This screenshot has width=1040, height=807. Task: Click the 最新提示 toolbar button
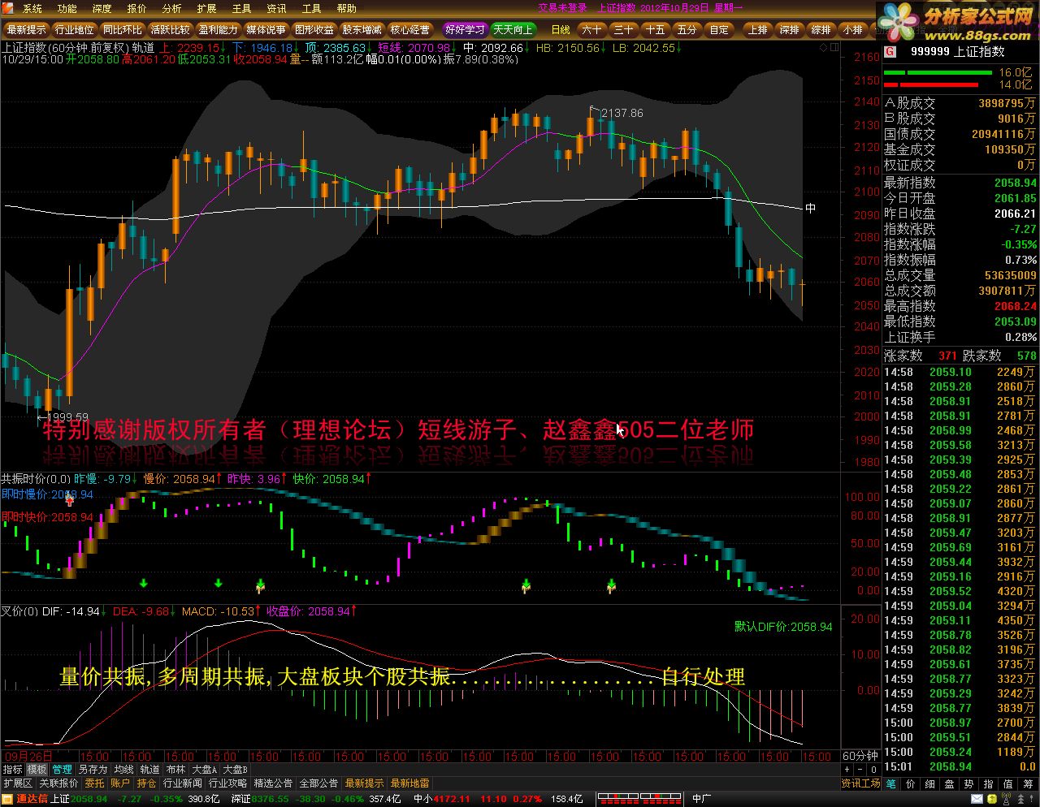click(x=27, y=30)
